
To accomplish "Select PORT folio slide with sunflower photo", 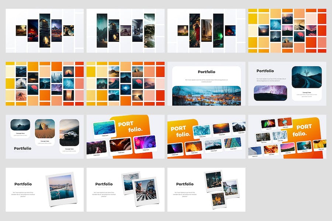I will pyautogui.click(x=287, y=137).
